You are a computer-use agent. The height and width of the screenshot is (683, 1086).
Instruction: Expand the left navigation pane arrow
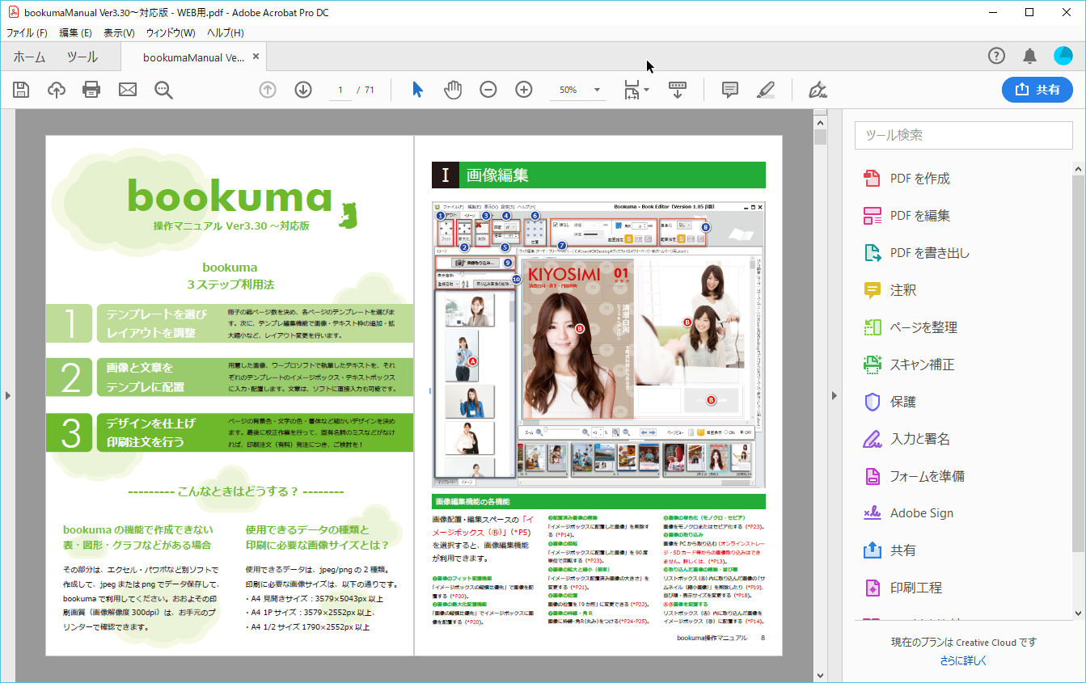point(7,395)
